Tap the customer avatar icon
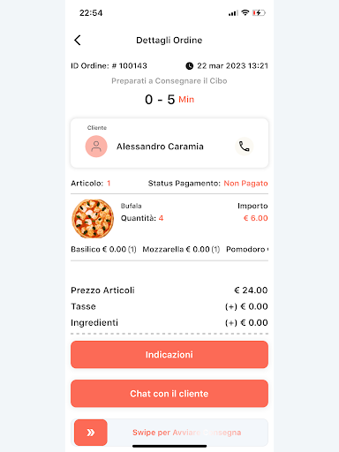 coord(96,147)
